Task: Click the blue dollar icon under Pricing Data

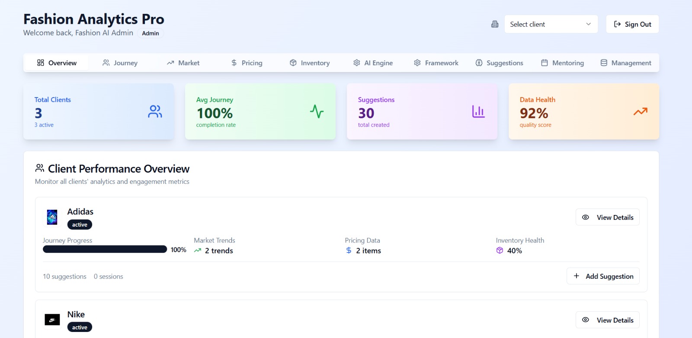Action: click(349, 250)
